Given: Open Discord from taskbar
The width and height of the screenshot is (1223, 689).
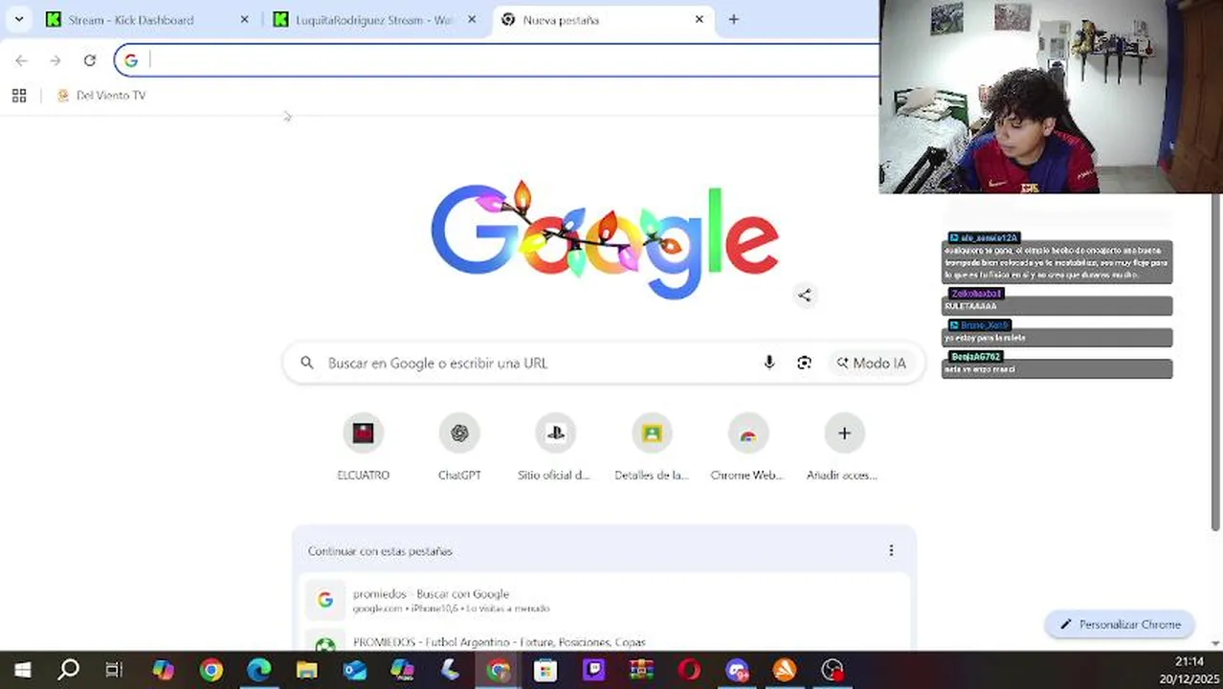Looking at the screenshot, I should click(x=737, y=670).
